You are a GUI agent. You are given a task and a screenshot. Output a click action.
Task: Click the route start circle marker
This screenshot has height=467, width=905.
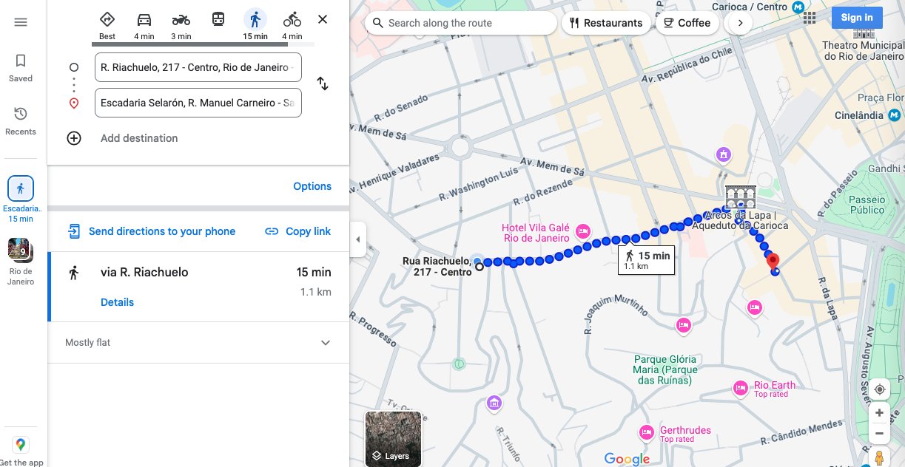point(480,266)
